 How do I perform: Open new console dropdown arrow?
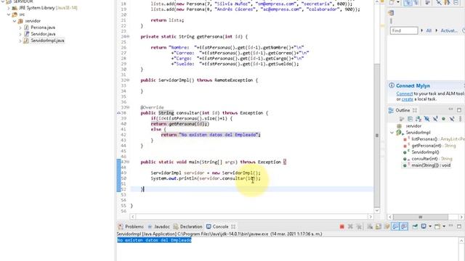(444, 227)
